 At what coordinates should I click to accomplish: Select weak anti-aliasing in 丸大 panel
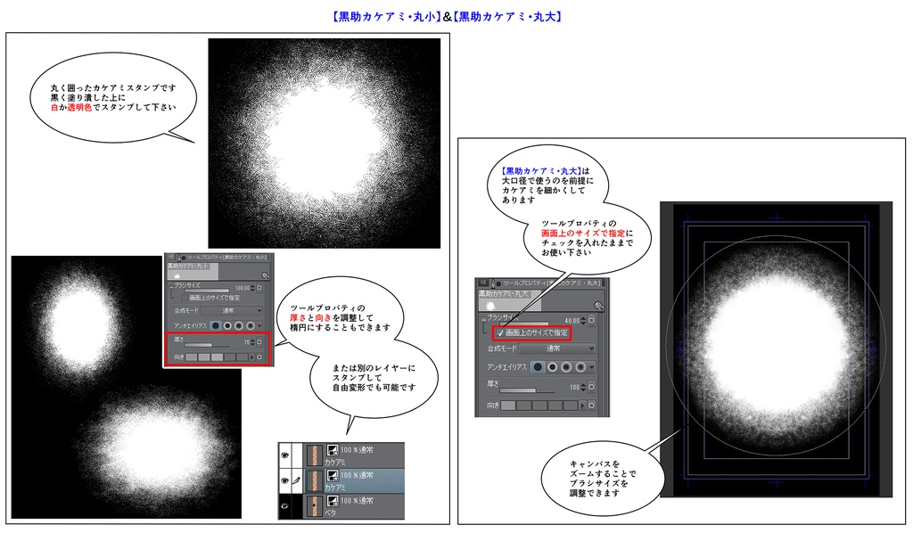click(553, 367)
